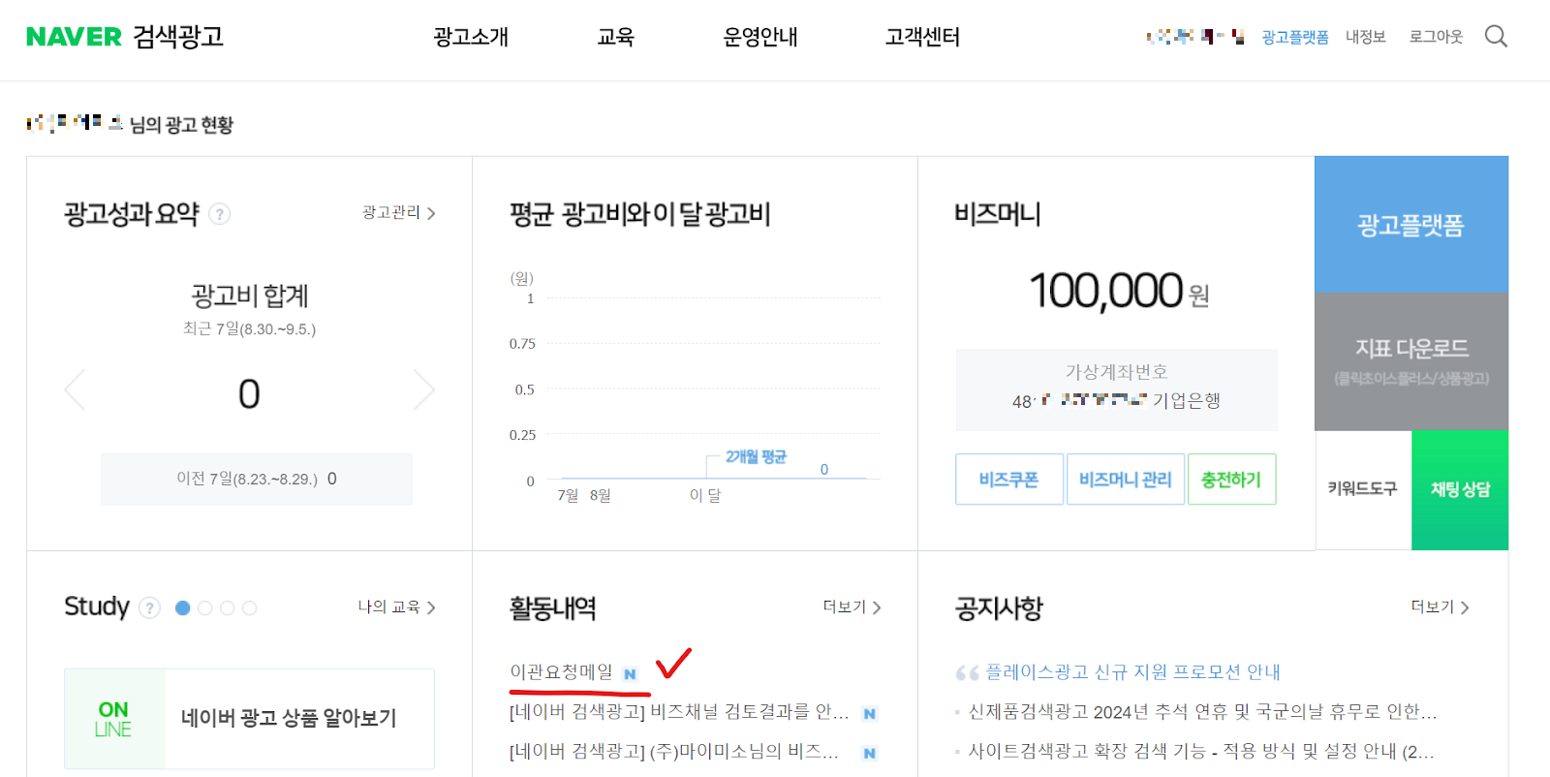Click the 비즈머니 heading
This screenshot has width=1550, height=777.
[x=998, y=214]
